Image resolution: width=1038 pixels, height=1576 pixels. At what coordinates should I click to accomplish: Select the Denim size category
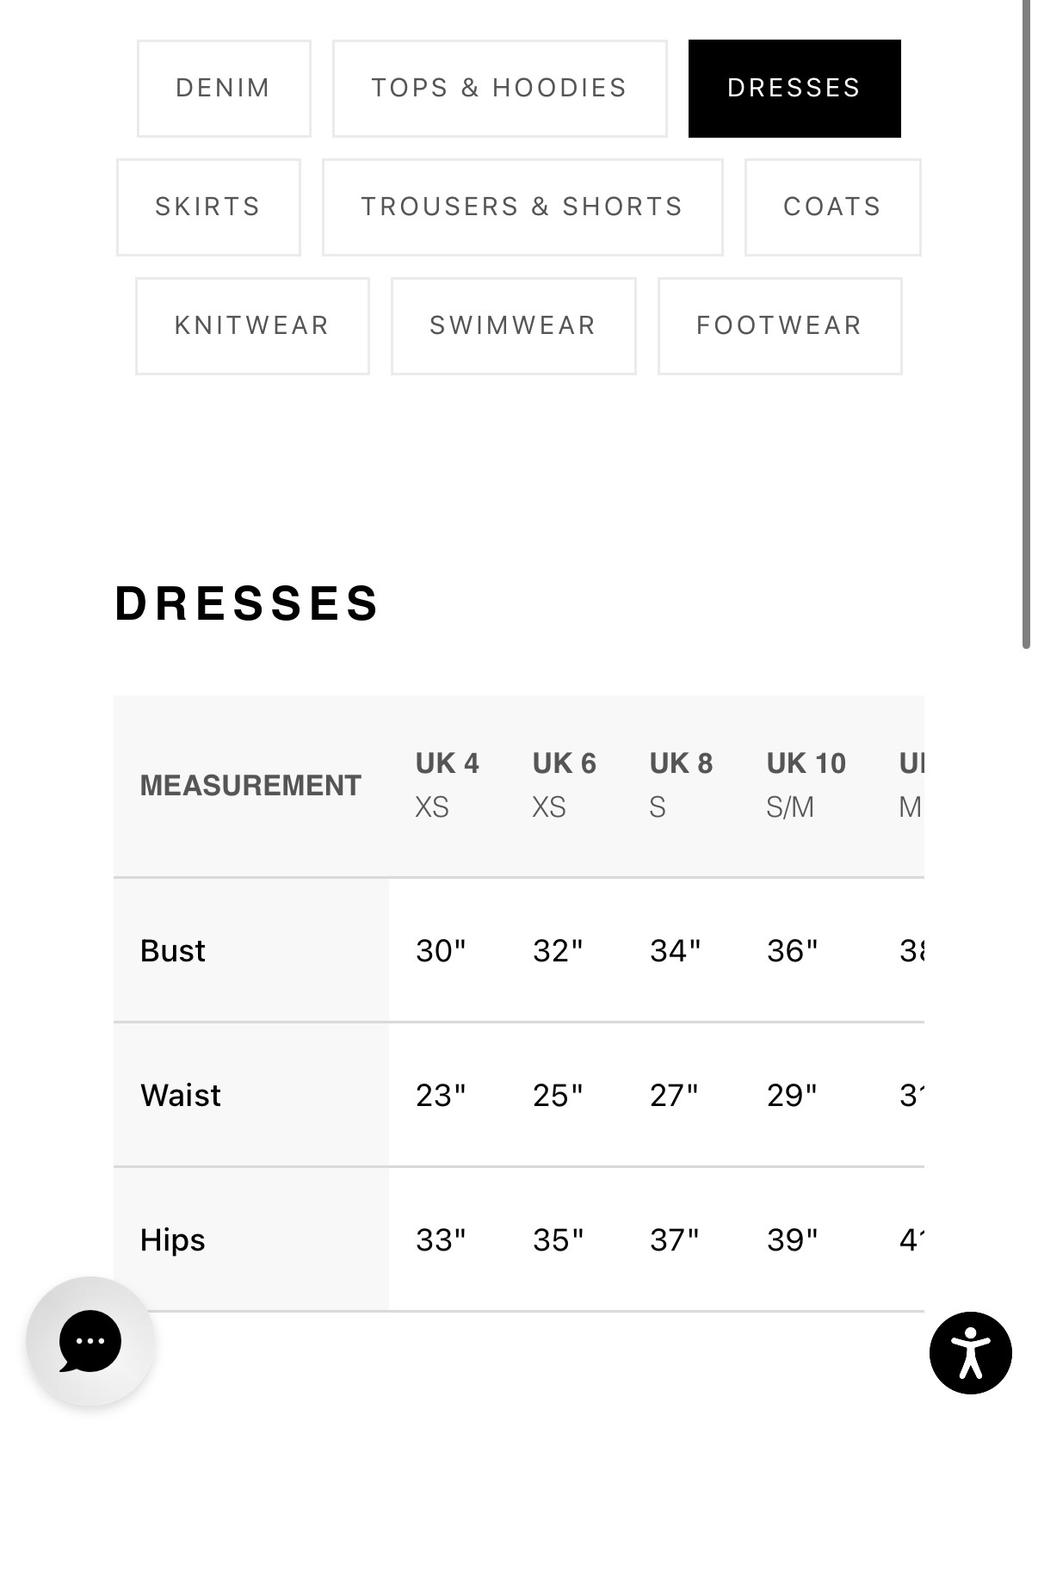click(224, 89)
